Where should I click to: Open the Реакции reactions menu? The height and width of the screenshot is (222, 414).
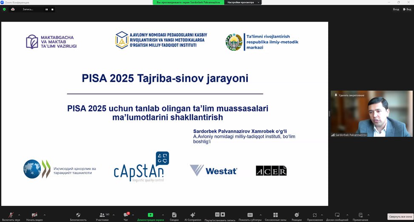pos(297,216)
